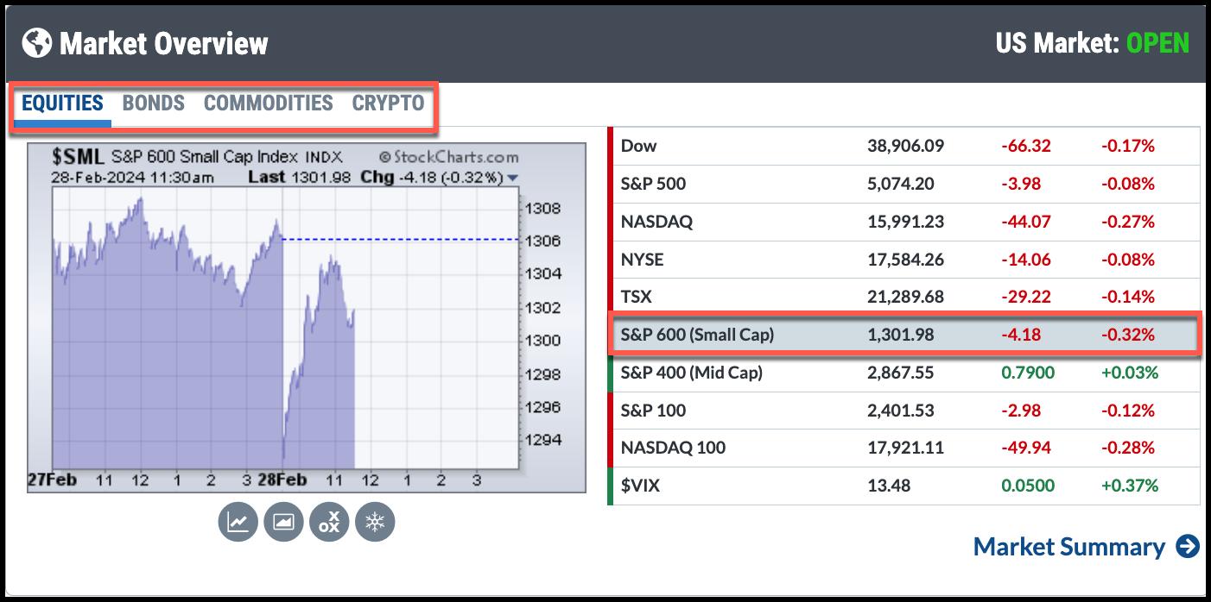Click the $SML small cap chart thumbnail
Viewport: 1211px width, 602px height.
pos(285,328)
